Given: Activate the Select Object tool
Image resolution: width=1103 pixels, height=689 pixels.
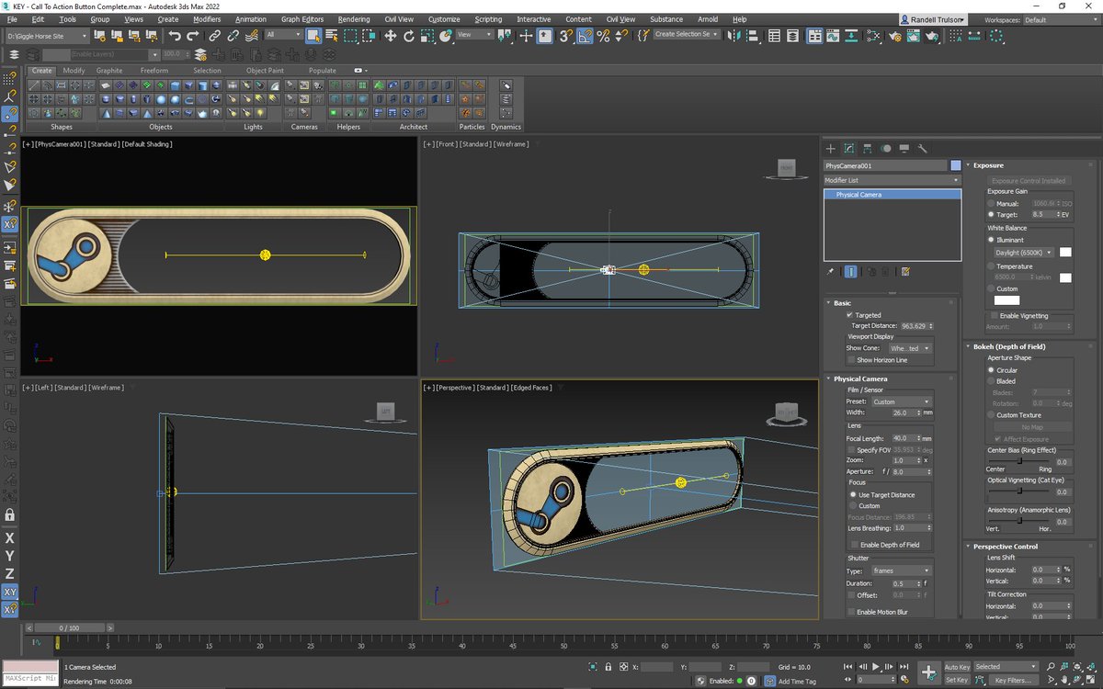Looking at the screenshot, I should 313,36.
